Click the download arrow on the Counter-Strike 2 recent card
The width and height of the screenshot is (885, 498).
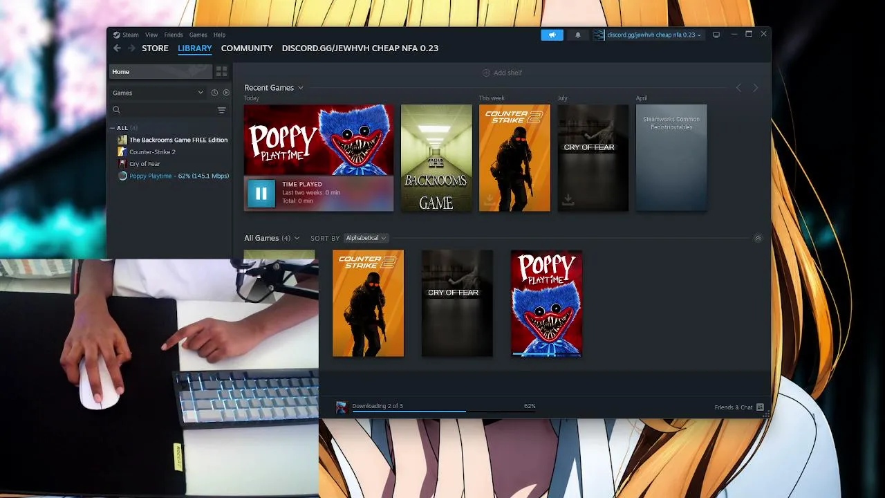pos(490,200)
